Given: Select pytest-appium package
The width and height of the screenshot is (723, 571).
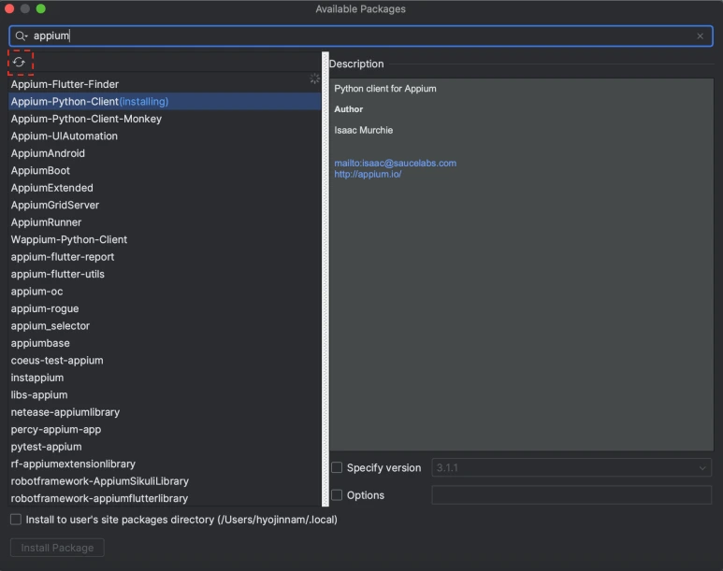Looking at the screenshot, I should click(x=165, y=447).
